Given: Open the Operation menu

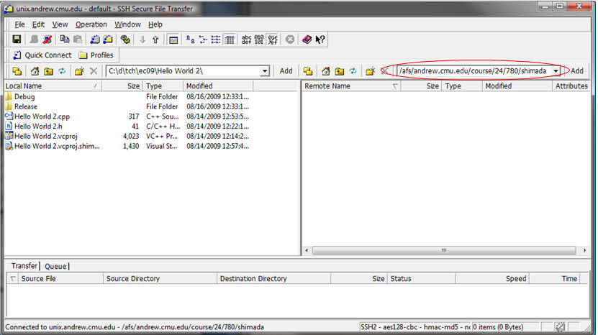Looking at the screenshot, I should coord(91,24).
